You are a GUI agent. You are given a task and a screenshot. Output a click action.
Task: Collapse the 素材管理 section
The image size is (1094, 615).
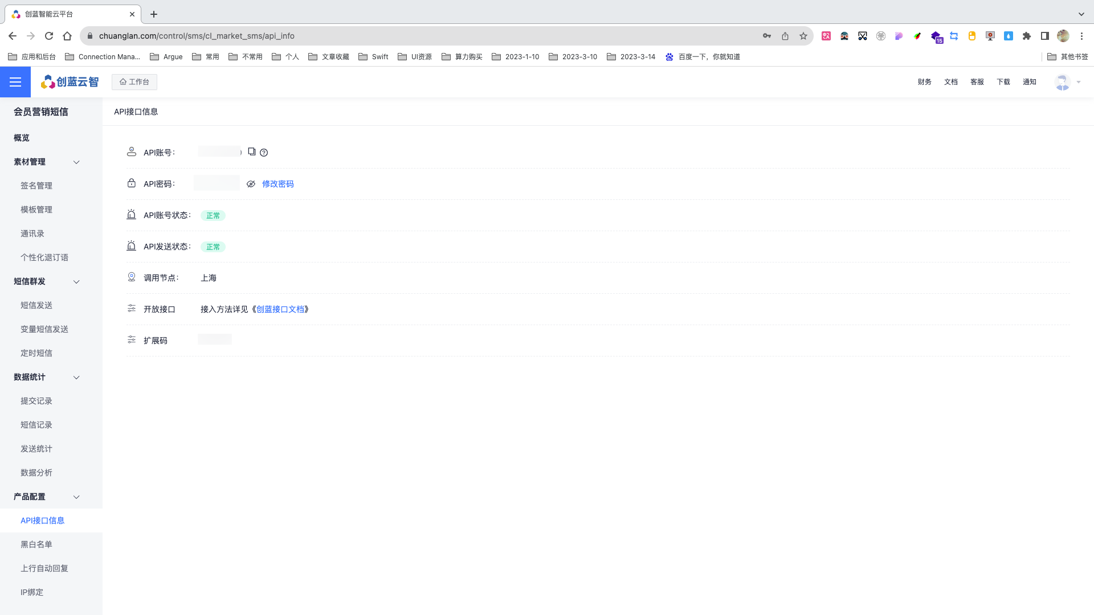click(x=76, y=162)
